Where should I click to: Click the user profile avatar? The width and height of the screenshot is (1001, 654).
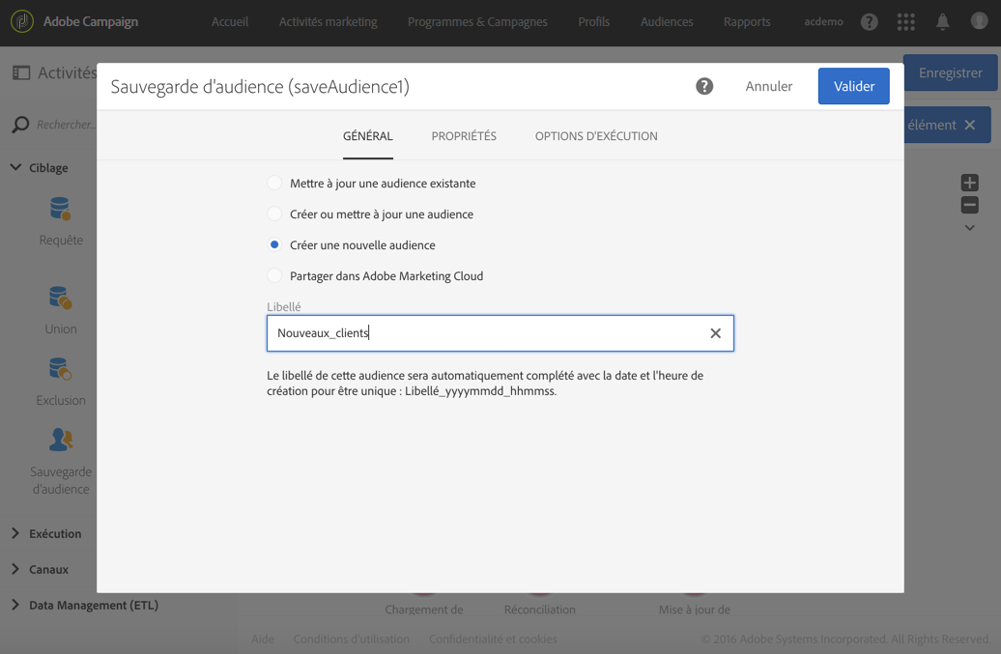click(x=979, y=21)
